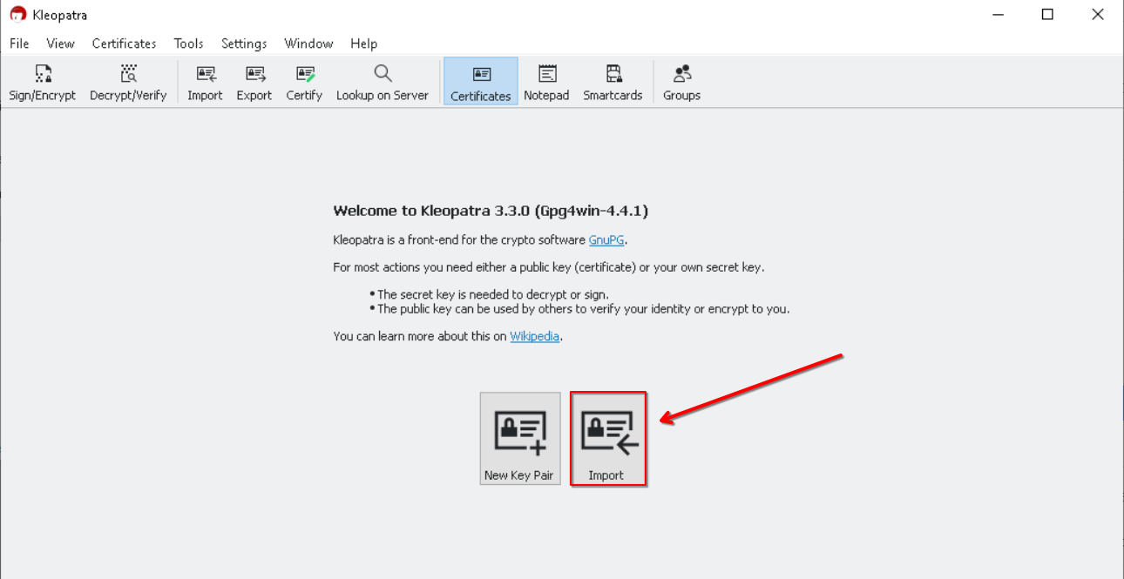
Task: Open the Groups toolbar item
Action: [681, 83]
